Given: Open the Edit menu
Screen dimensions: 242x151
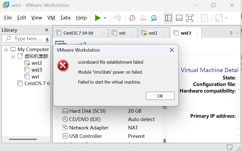Looking at the screenshot, I should [x=22, y=18].
